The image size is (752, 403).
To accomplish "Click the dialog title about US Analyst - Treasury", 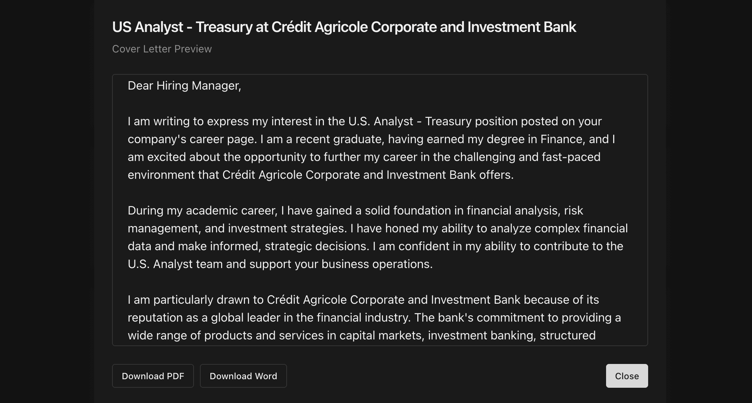I will click(x=344, y=27).
